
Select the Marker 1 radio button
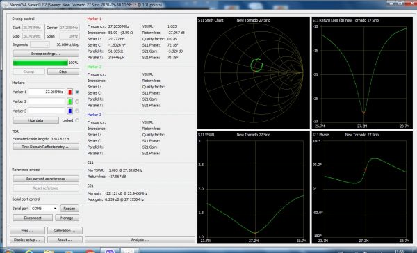[x=77, y=92]
